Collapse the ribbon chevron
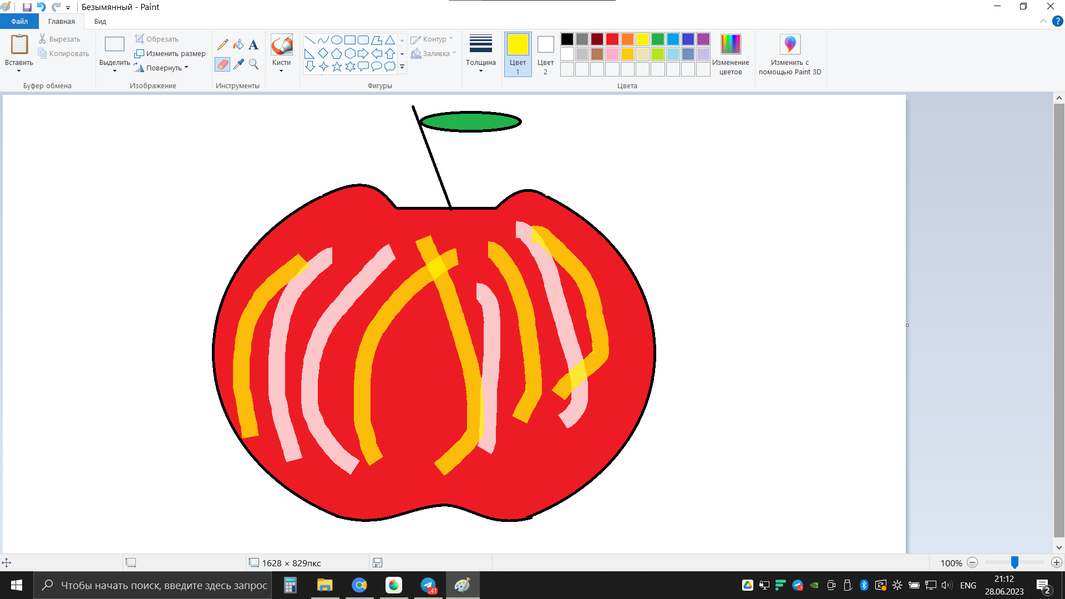Viewport: 1065px width, 599px height. pyautogui.click(x=1043, y=22)
